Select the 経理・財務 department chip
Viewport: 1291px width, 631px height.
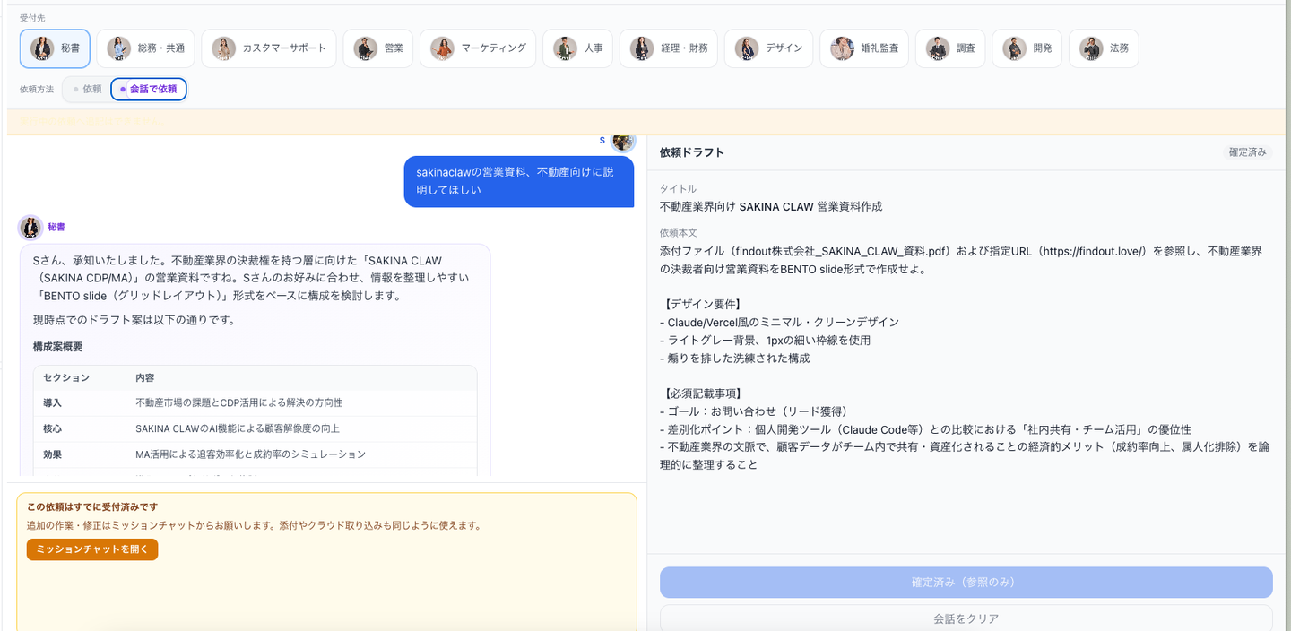pyautogui.click(x=669, y=48)
